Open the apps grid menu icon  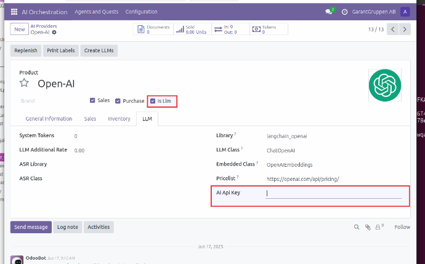(x=14, y=12)
